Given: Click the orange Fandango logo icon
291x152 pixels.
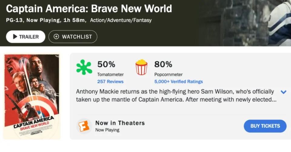Looking at the screenshot, I should pyautogui.click(x=84, y=126).
